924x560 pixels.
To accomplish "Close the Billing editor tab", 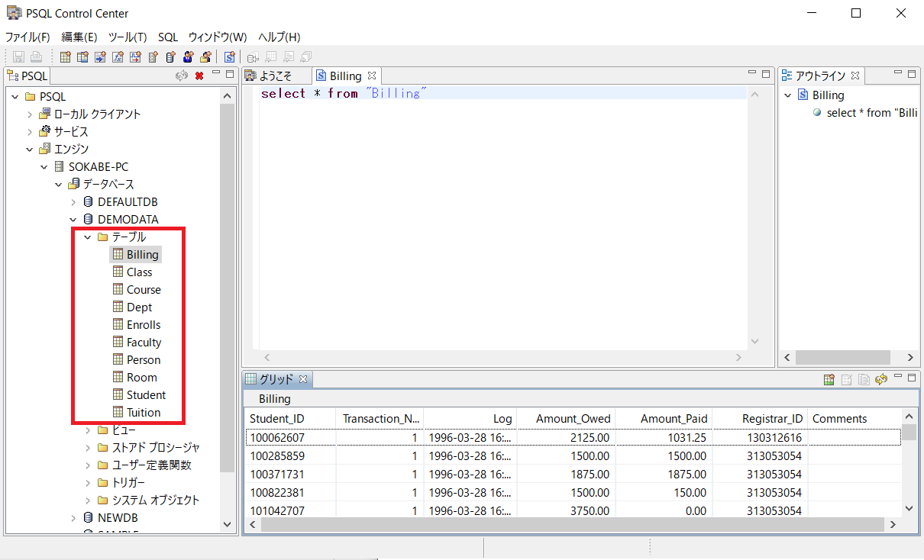I will click(372, 76).
